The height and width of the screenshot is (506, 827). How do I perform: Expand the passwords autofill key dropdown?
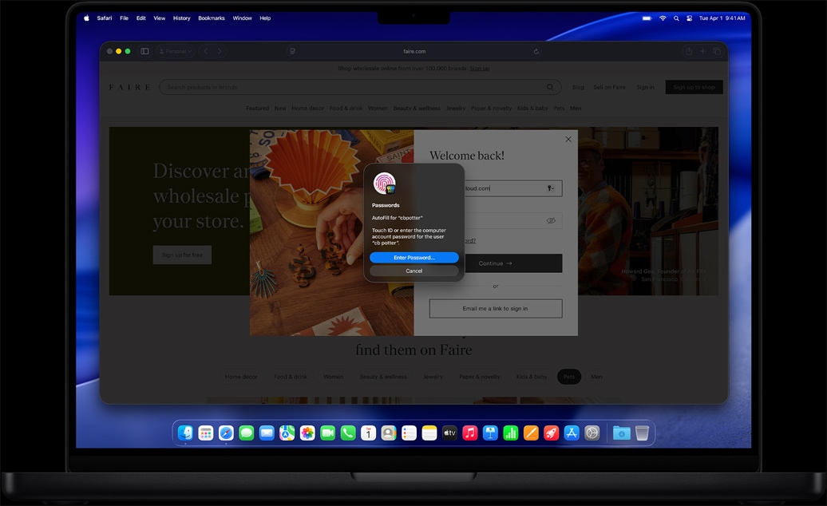550,188
